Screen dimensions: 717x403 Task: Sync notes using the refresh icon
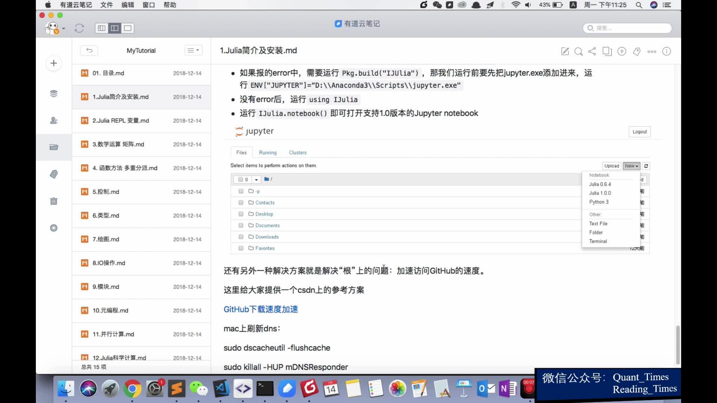[x=79, y=28]
